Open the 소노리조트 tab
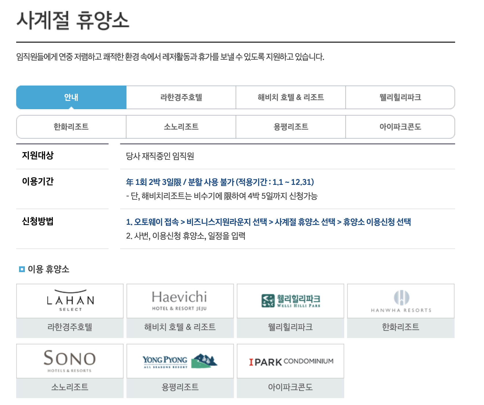 point(181,127)
